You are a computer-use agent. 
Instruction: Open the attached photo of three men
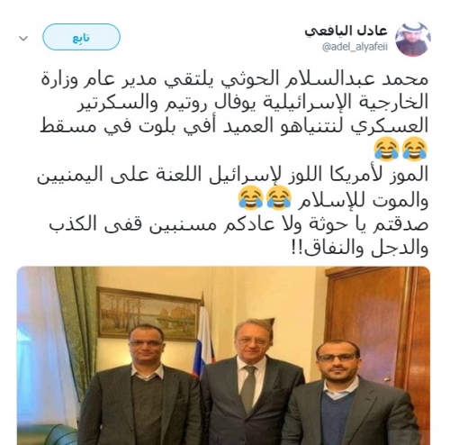click(223, 356)
